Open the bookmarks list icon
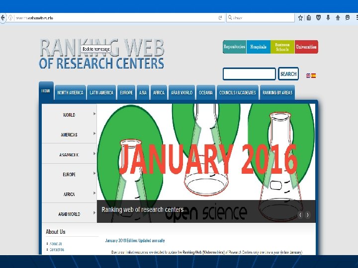 [309, 18]
